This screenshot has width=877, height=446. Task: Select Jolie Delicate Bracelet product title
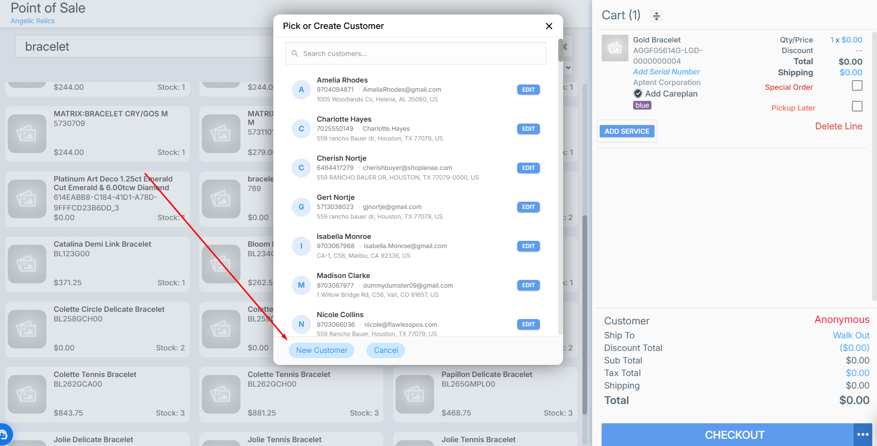(x=93, y=440)
